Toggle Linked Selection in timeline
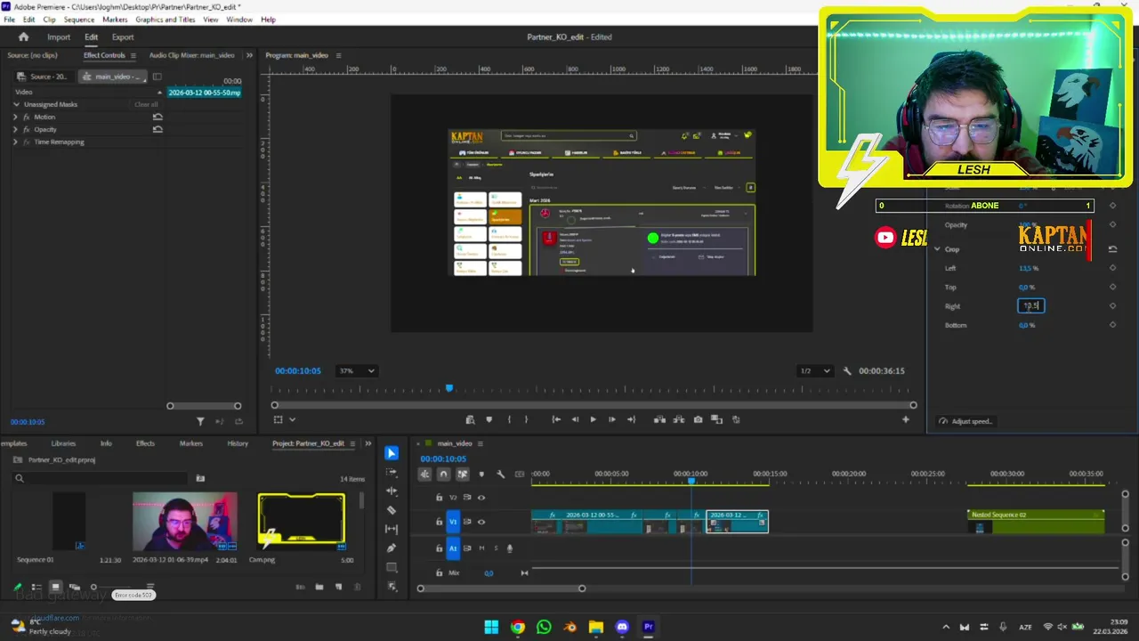This screenshot has width=1139, height=641. (x=462, y=475)
